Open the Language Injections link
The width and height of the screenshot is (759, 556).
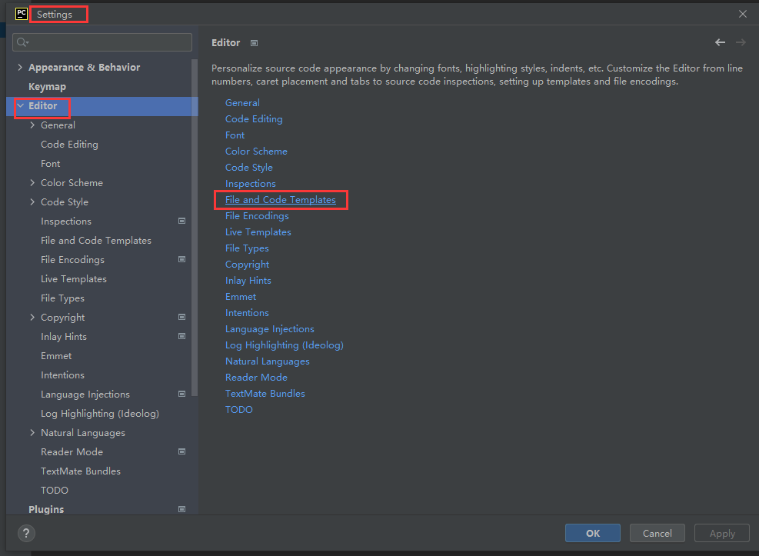[270, 329]
